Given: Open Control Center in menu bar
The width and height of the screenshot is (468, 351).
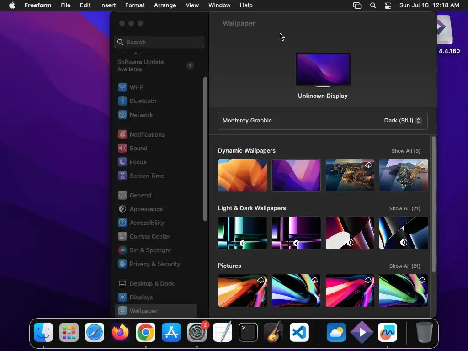Looking at the screenshot, I should pyautogui.click(x=388, y=5).
